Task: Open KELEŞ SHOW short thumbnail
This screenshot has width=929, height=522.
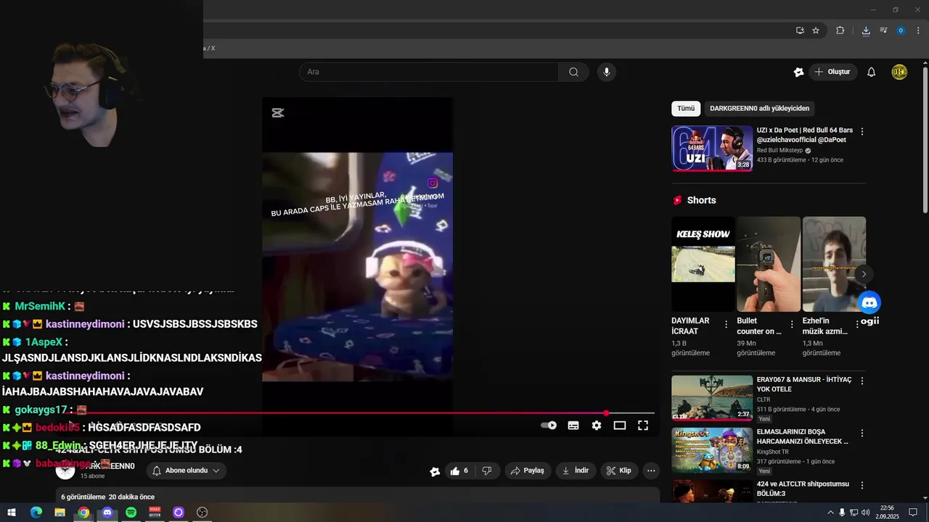Action: pyautogui.click(x=703, y=264)
